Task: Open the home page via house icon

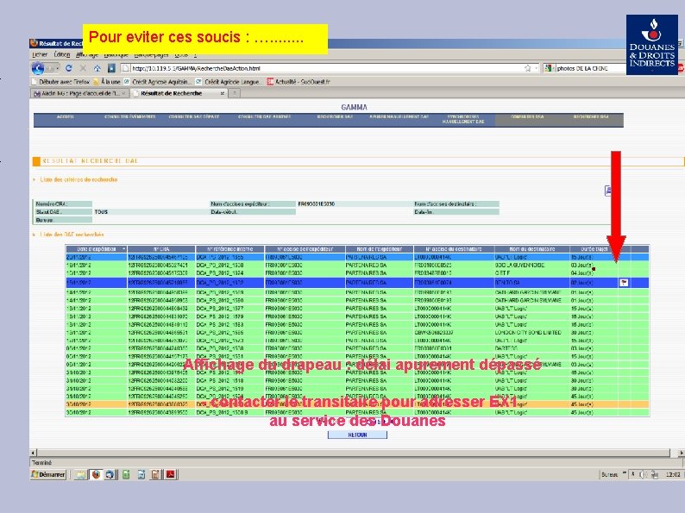Action: pos(97,68)
